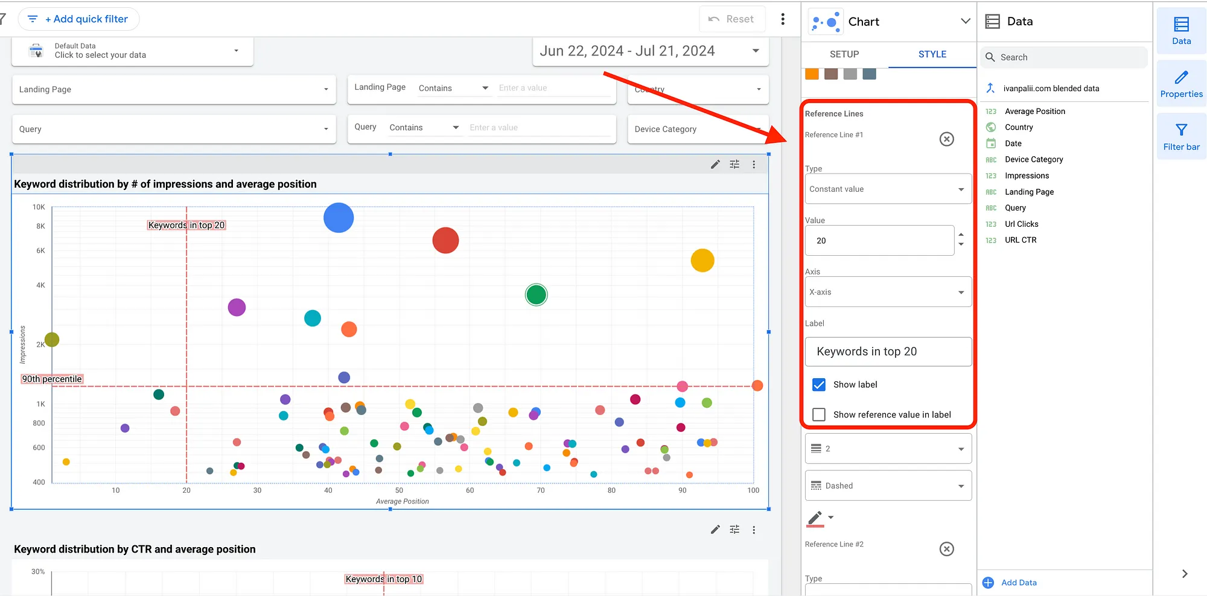Image resolution: width=1207 pixels, height=596 pixels.
Task: Select the Date field
Action: [x=1013, y=144]
